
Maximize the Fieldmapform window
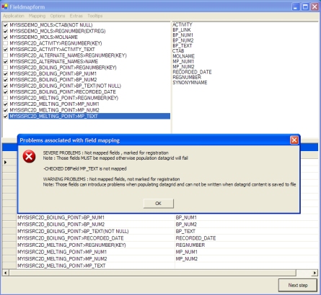pos(305,6)
